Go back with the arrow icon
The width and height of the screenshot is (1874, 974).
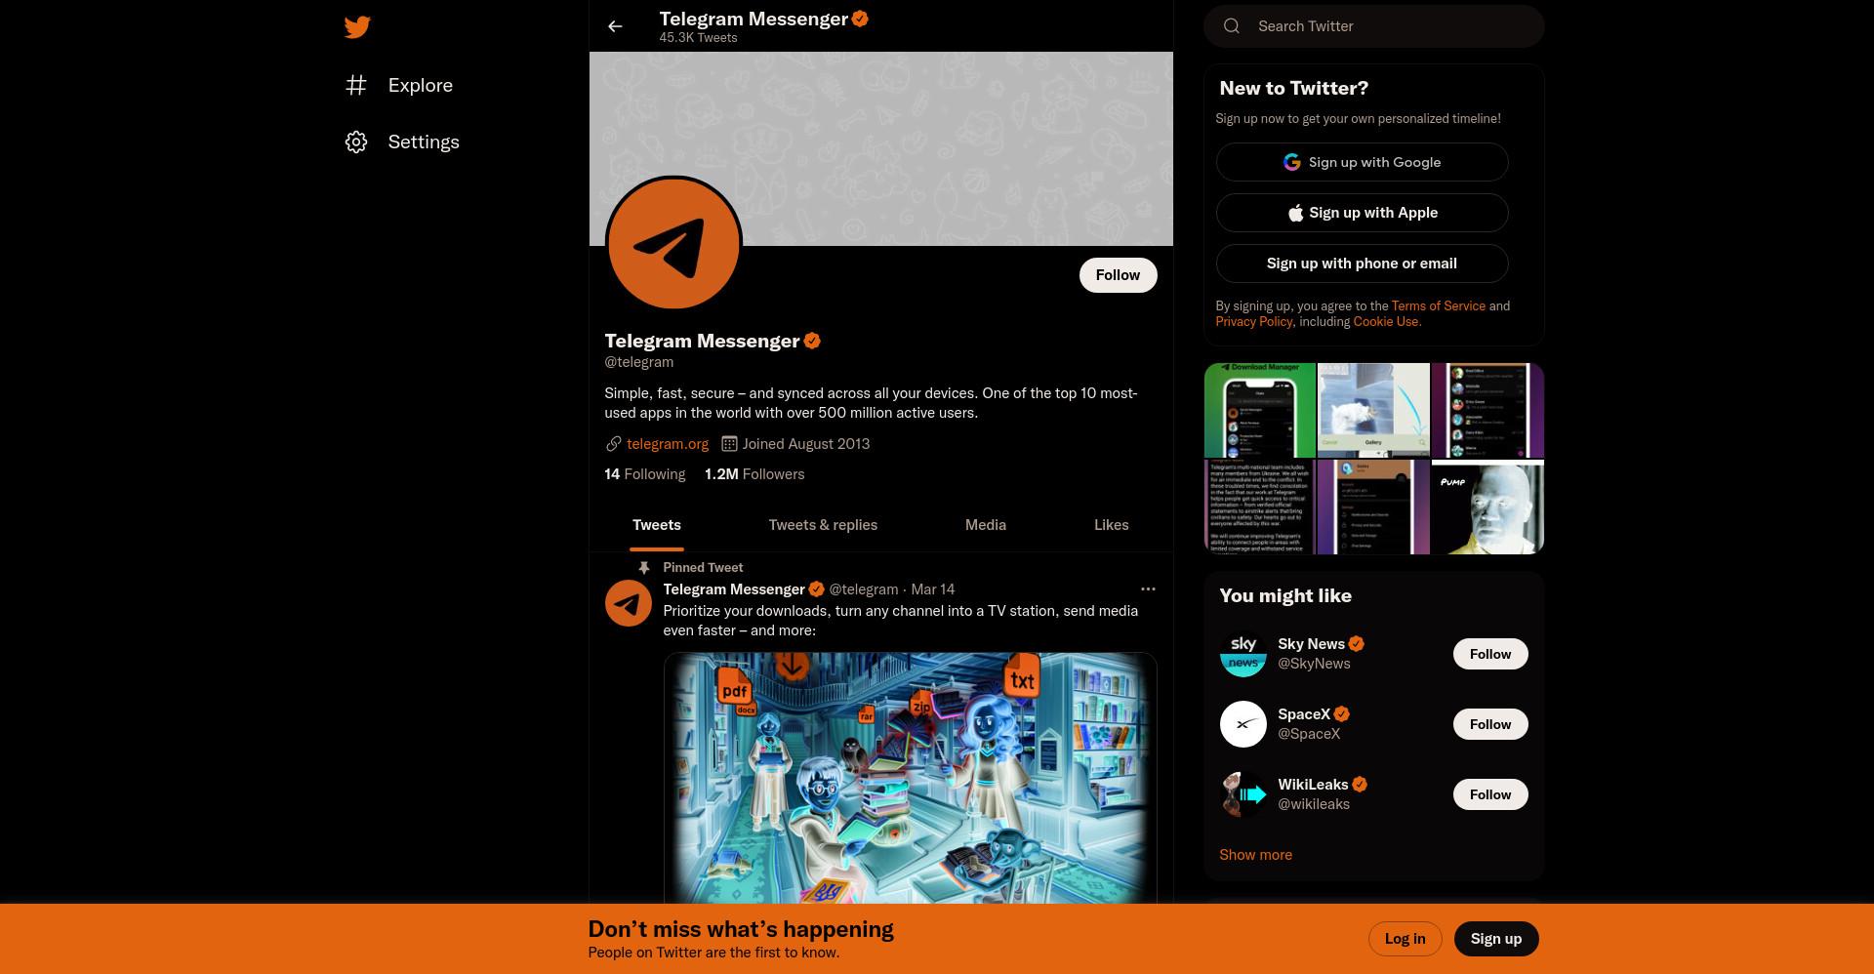[615, 26]
